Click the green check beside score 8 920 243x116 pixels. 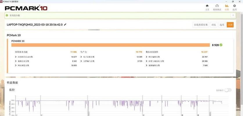(221, 45)
